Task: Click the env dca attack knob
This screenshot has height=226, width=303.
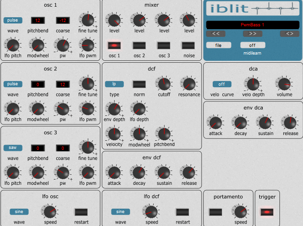Action: tap(216, 122)
